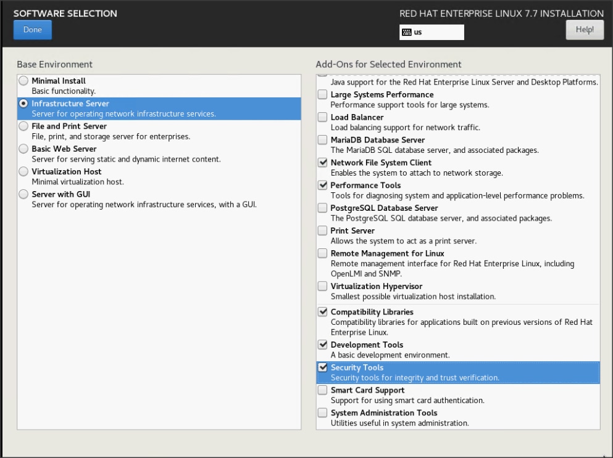This screenshot has width=613, height=458.
Task: Uncheck the Performance Tools checkbox
Action: coord(322,185)
